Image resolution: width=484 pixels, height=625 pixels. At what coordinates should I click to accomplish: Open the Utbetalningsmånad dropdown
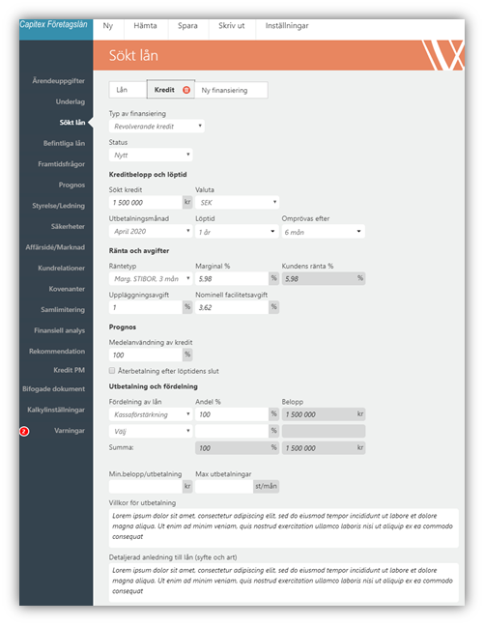151,231
